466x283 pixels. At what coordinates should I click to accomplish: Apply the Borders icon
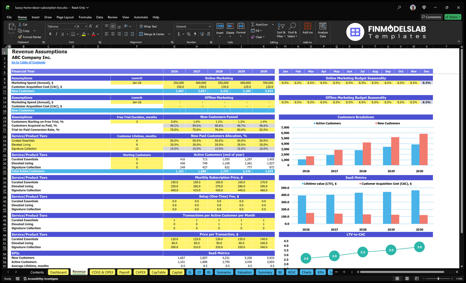73,34
